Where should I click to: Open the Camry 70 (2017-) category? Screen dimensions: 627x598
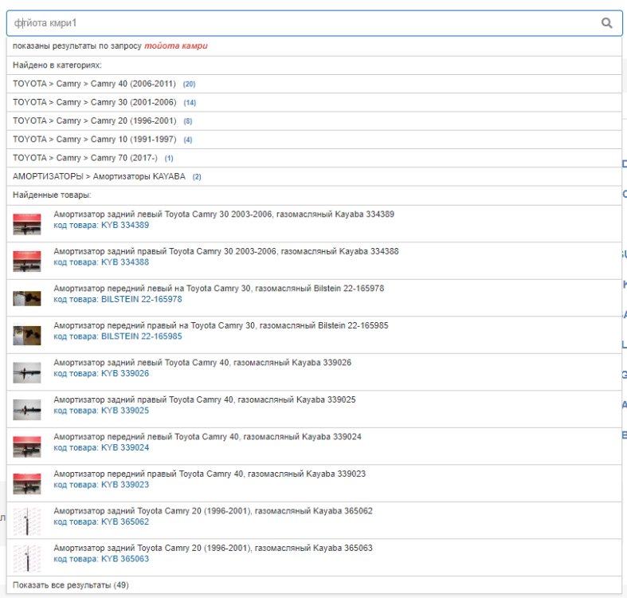point(85,158)
